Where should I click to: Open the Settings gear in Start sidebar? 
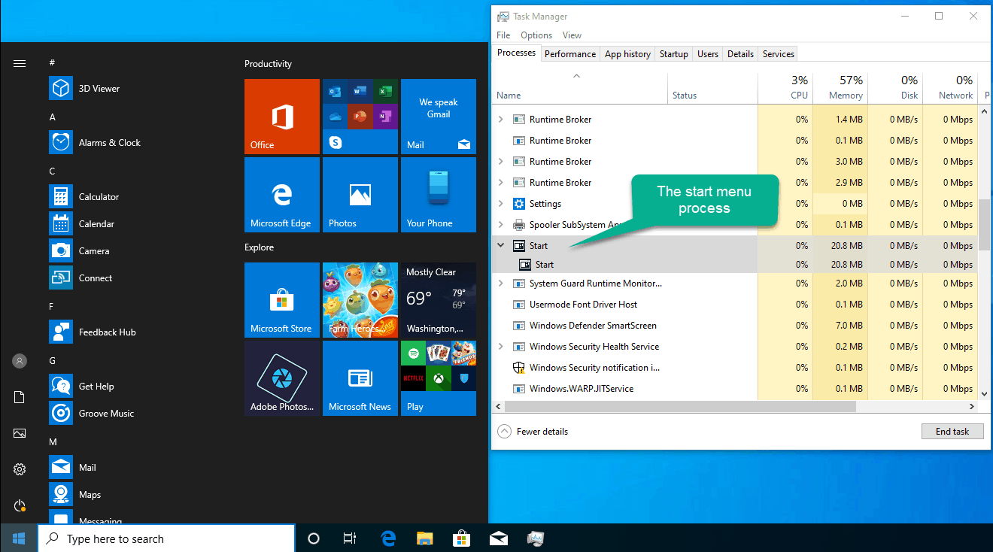point(20,469)
